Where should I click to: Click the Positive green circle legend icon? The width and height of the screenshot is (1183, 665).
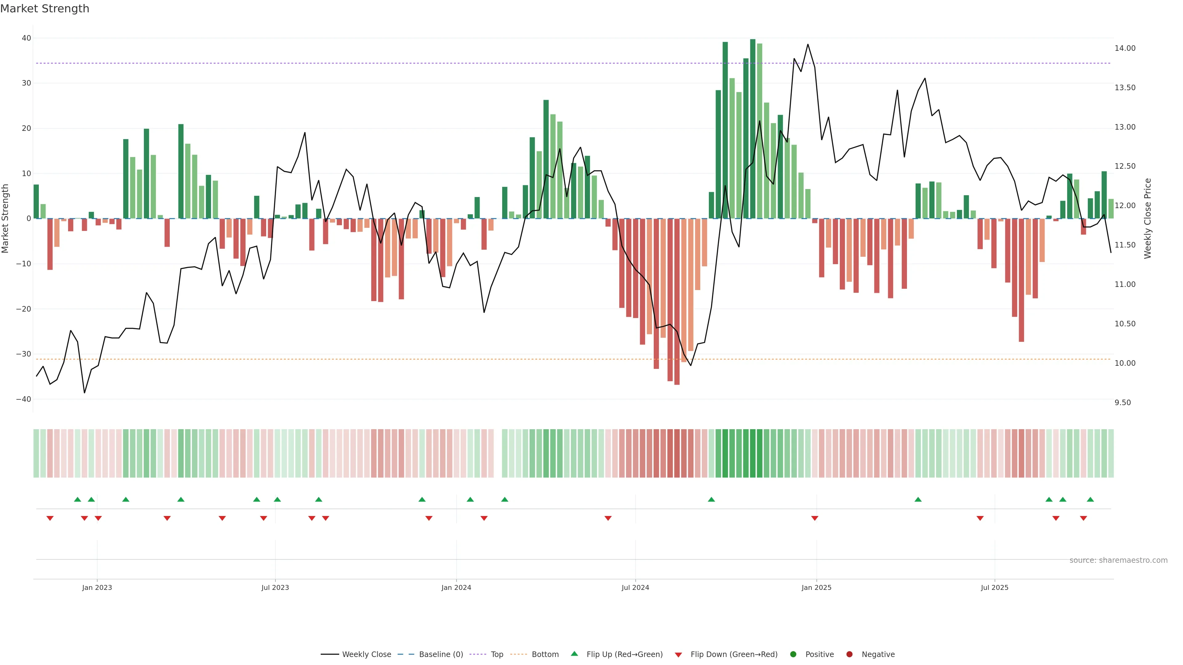(793, 655)
